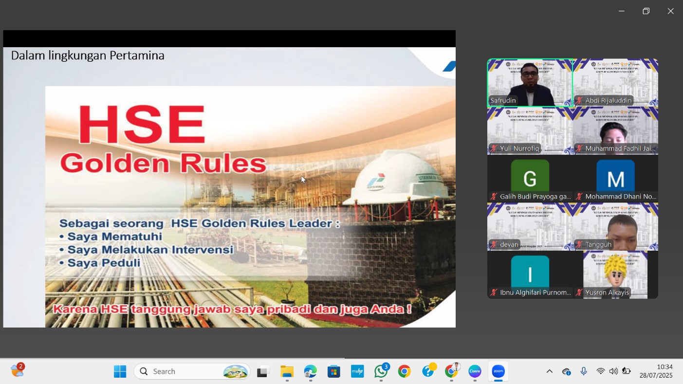Click the muted mic icon beside Tangguh
The image size is (683, 384).
(x=579, y=244)
